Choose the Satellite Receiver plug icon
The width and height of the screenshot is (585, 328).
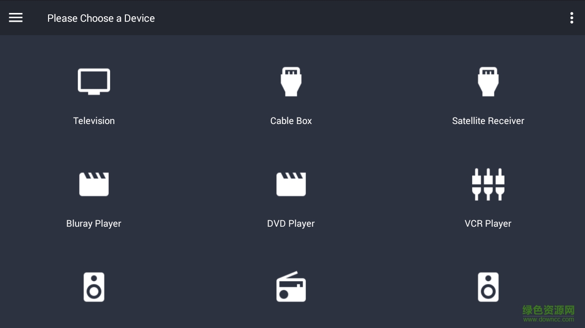coord(488,81)
